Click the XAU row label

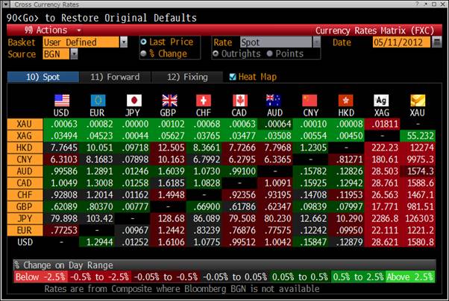(24, 124)
